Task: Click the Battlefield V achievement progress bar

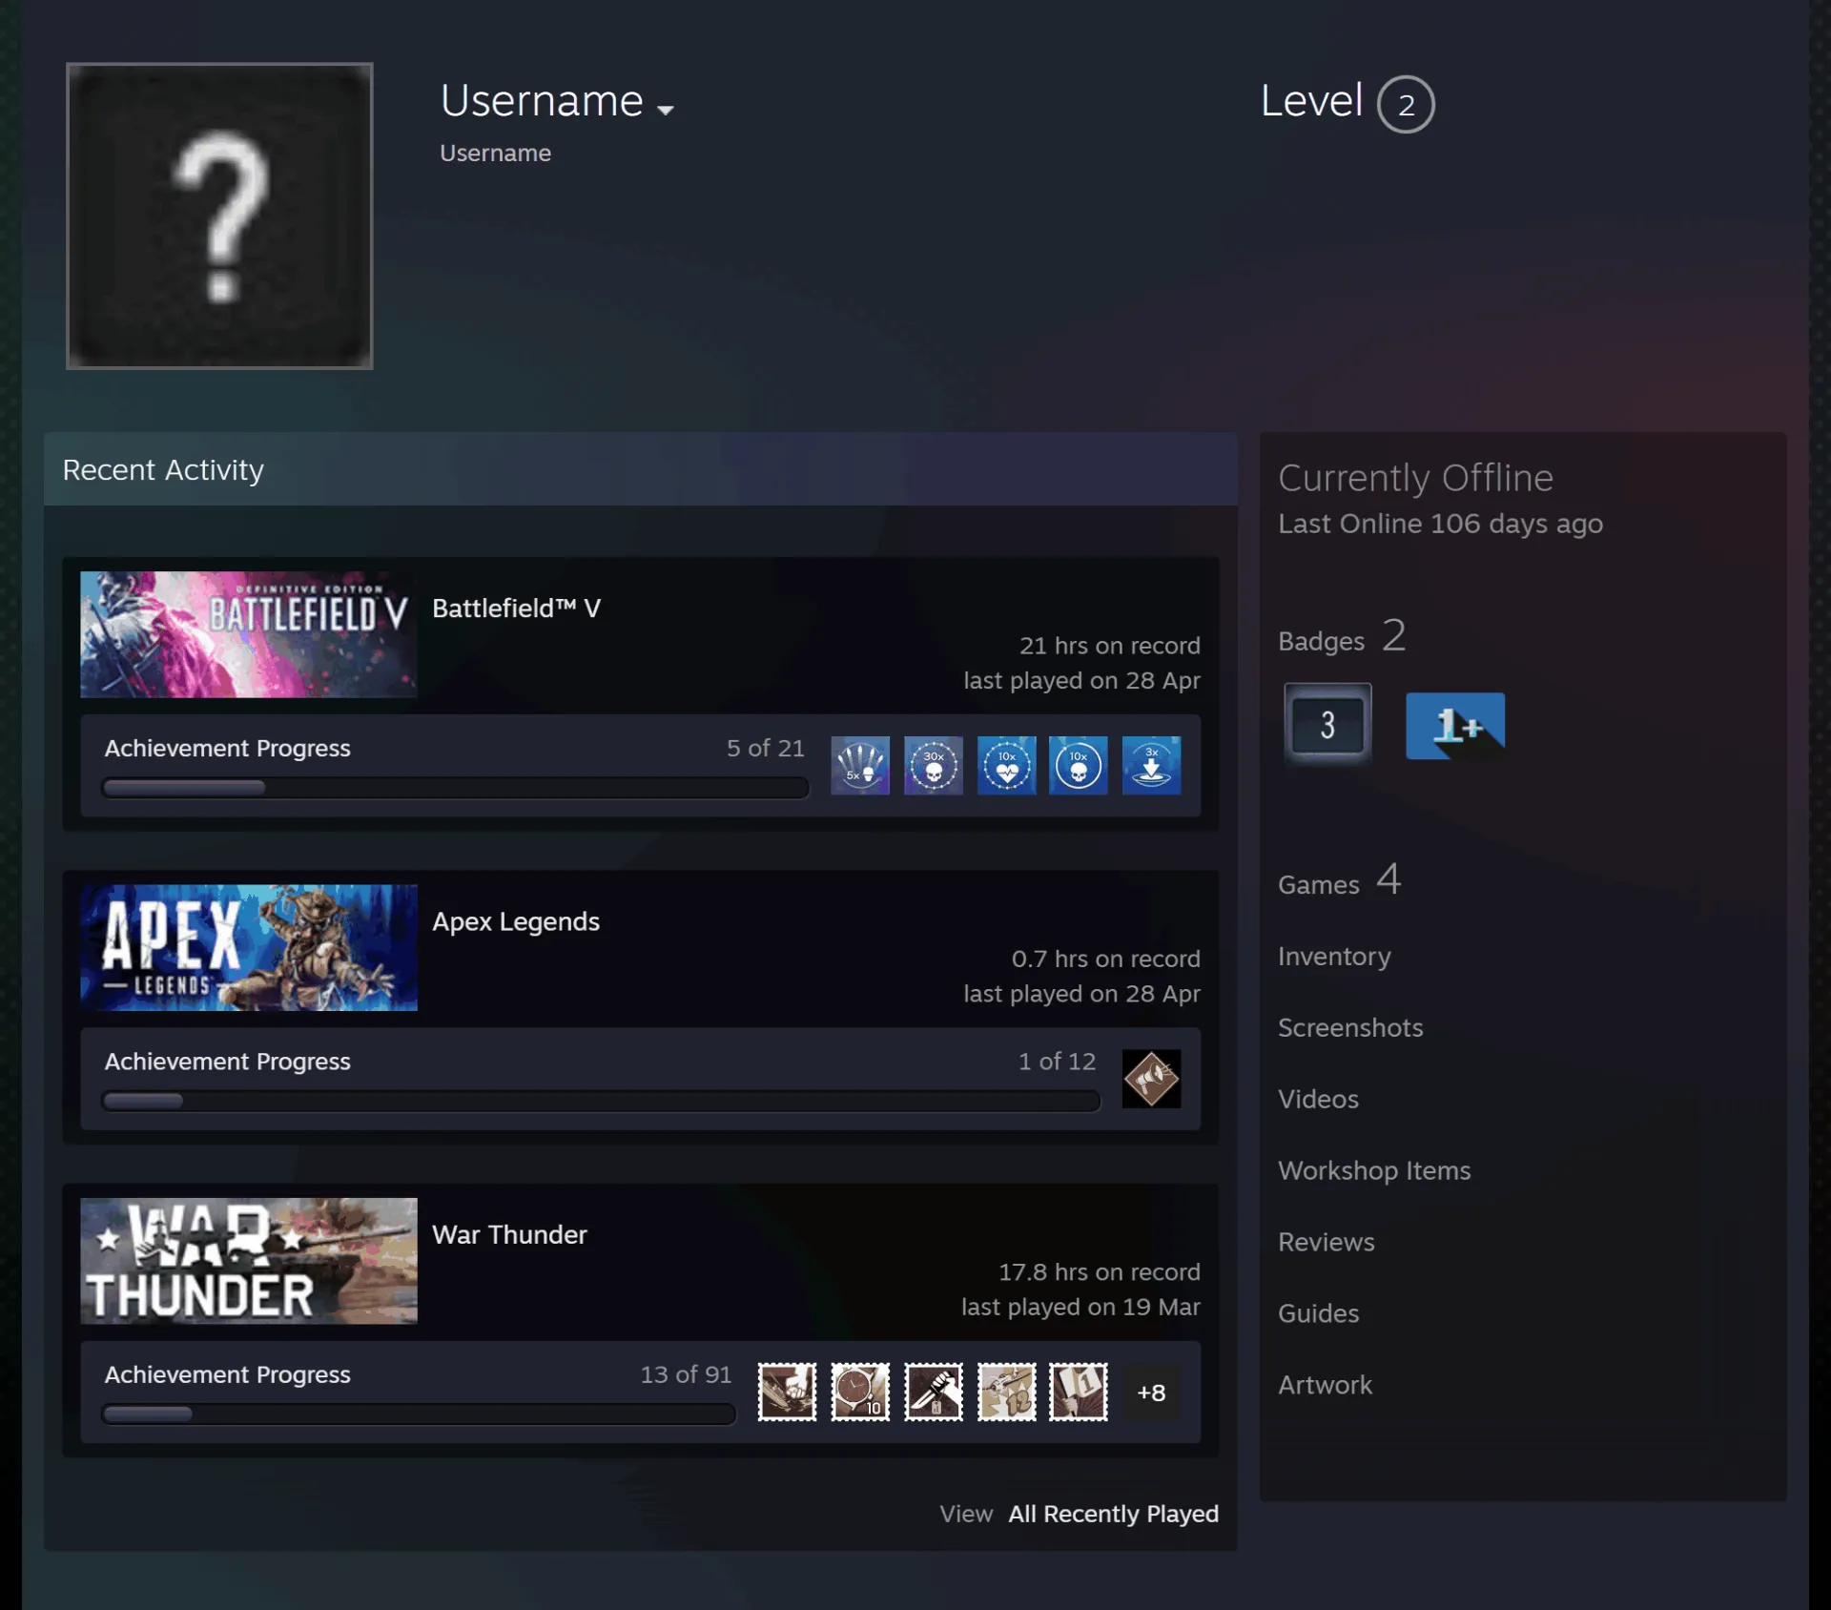Action: tap(455, 788)
